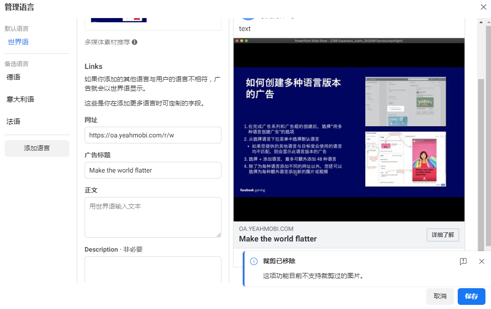Click the 网址 URL input field
This screenshot has width=491, height=309.
pyautogui.click(x=153, y=135)
